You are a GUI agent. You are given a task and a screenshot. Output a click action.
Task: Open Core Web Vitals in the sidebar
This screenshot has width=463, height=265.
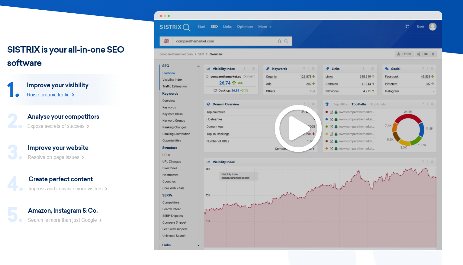pyautogui.click(x=173, y=188)
